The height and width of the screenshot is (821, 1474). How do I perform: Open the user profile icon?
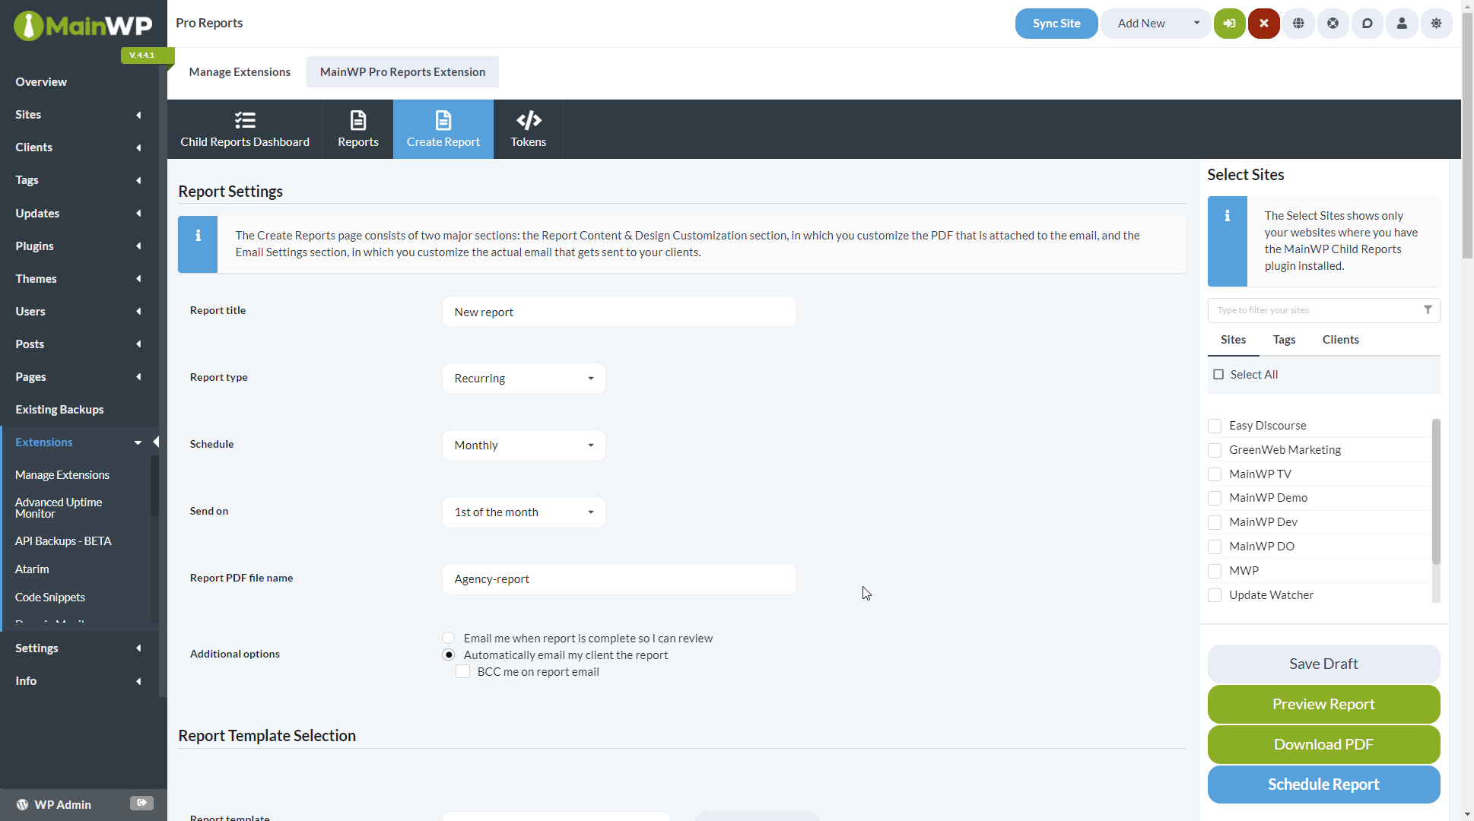1402,24
